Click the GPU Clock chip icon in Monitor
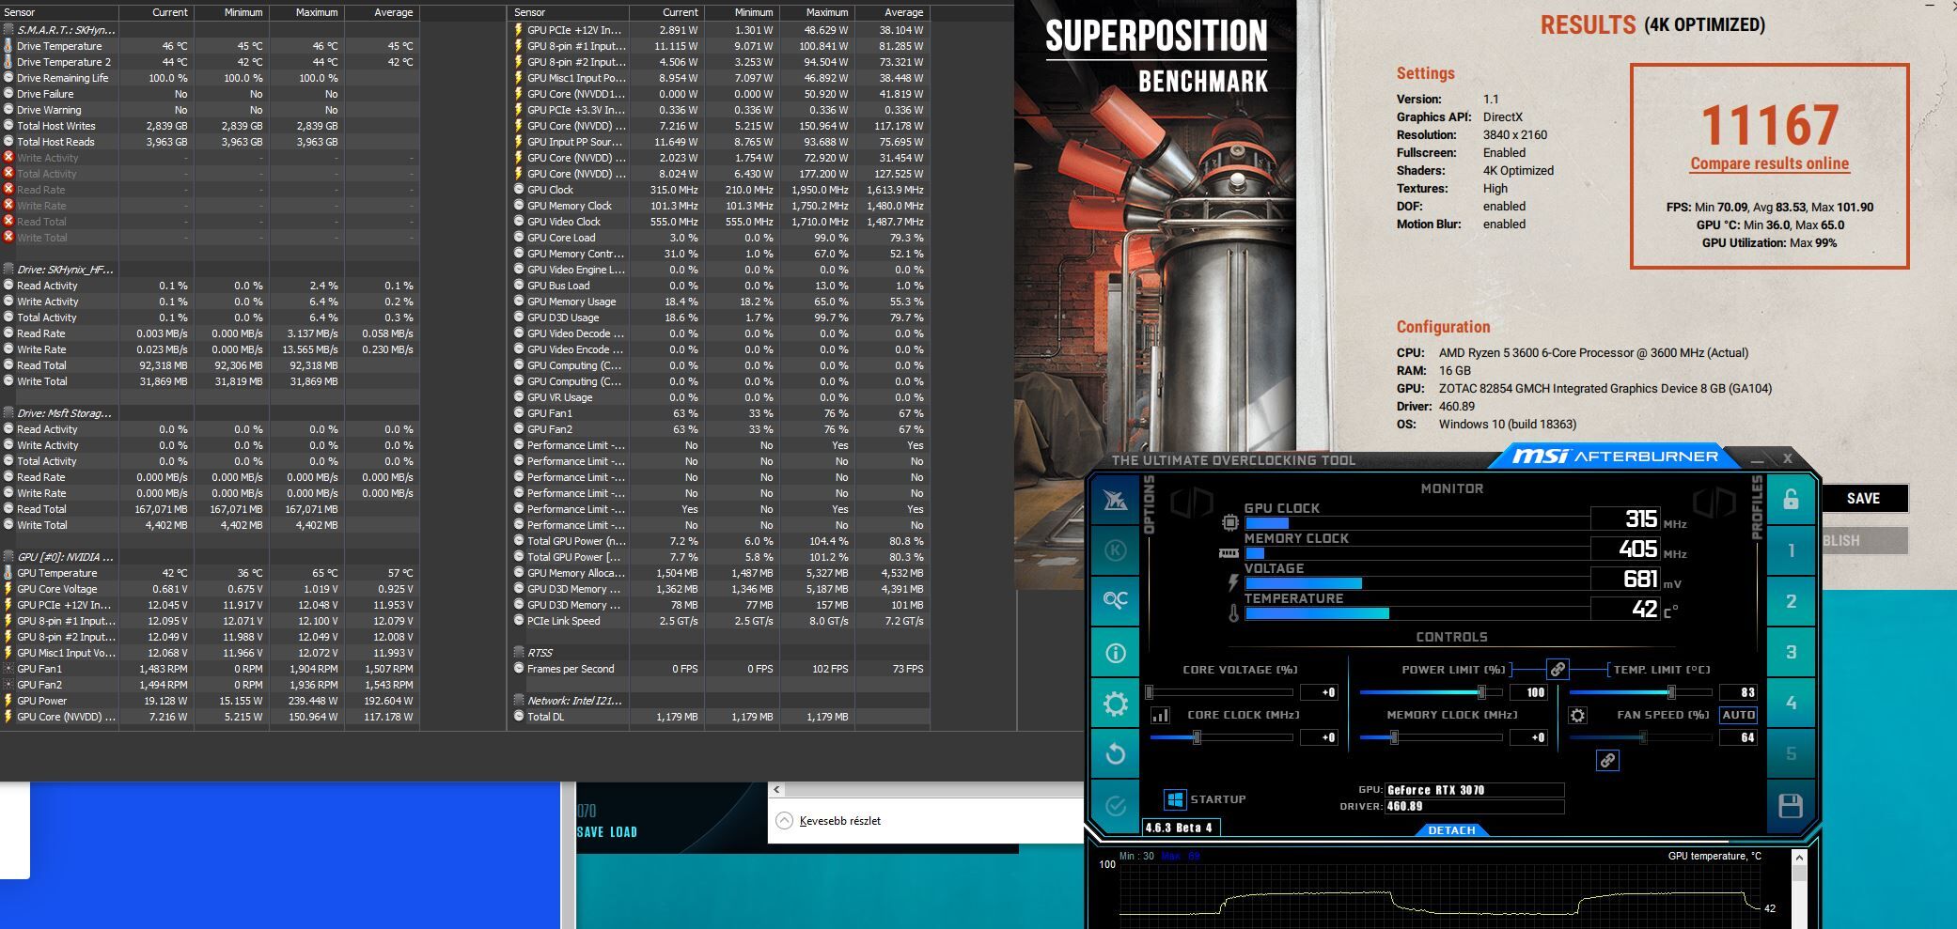This screenshot has height=929, width=1957. 1230,522
